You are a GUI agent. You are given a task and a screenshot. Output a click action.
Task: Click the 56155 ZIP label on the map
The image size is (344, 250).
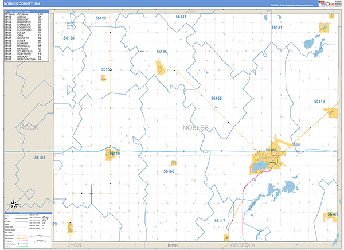point(107,69)
